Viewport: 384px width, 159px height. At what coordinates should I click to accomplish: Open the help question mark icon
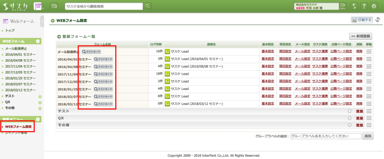[364, 6]
